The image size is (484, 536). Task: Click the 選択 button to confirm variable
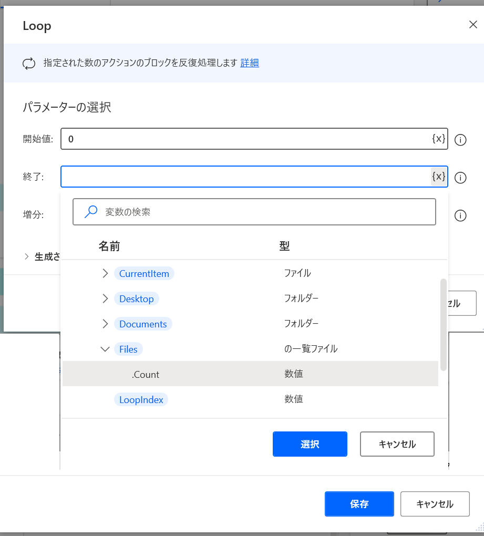[x=310, y=444]
